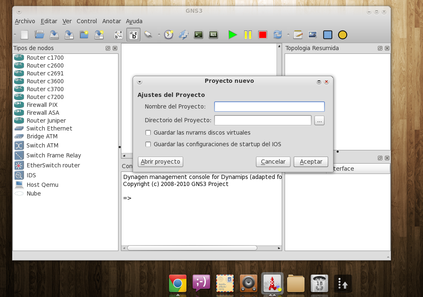Focus the Directorio del Proyecto field
The width and height of the screenshot is (423, 297).
[263, 120]
